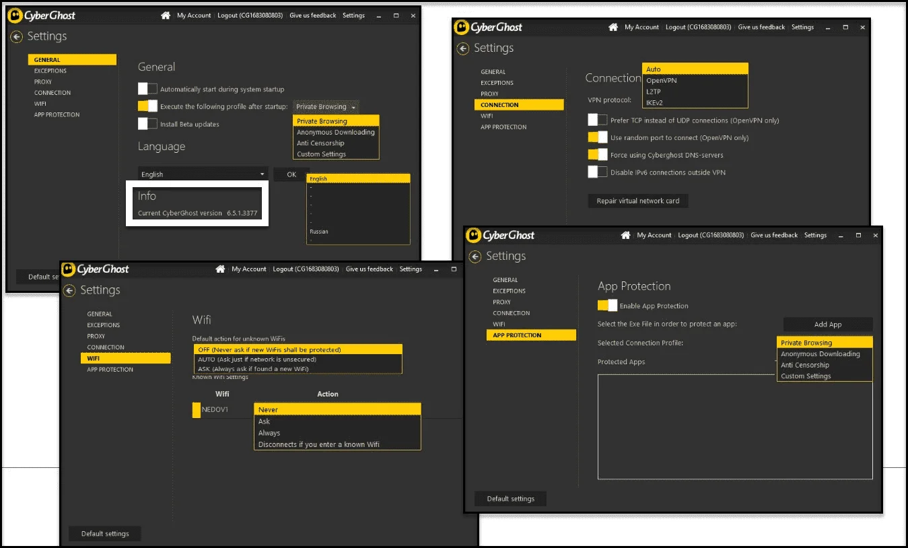Image resolution: width=908 pixels, height=548 pixels.
Task: Toggle Automatically start during system startup
Action: (x=147, y=89)
